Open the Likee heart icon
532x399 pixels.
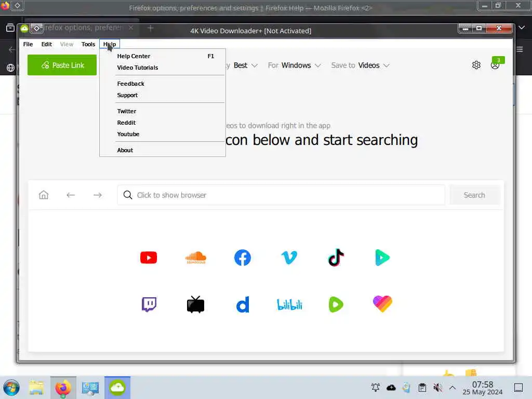coord(382,303)
